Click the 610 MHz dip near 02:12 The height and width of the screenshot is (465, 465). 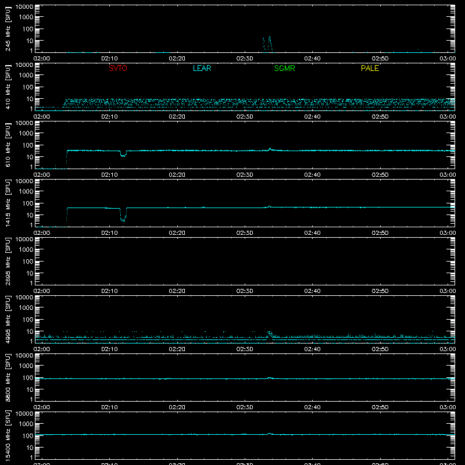[x=123, y=154]
